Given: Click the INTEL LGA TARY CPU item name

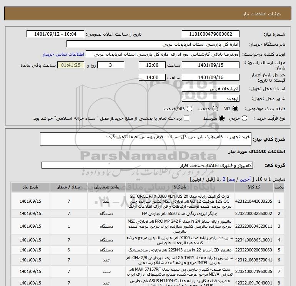Looking at the screenshot, I should point(180,260).
